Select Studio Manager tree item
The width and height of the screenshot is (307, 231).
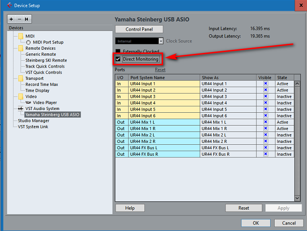point(34,121)
